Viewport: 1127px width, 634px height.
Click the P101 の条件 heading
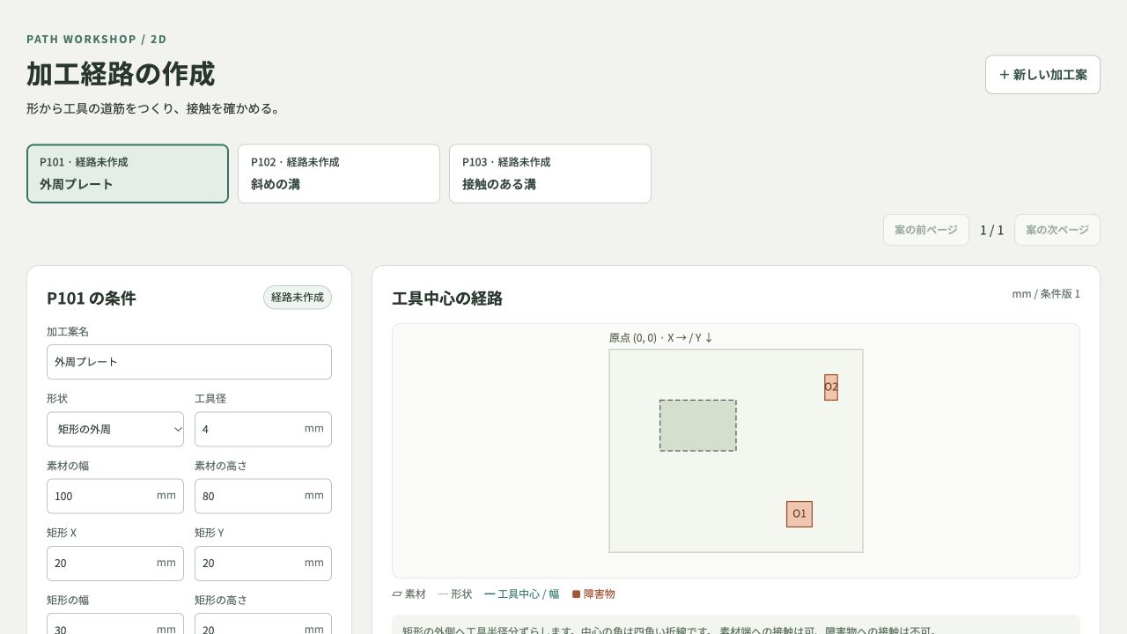92,298
